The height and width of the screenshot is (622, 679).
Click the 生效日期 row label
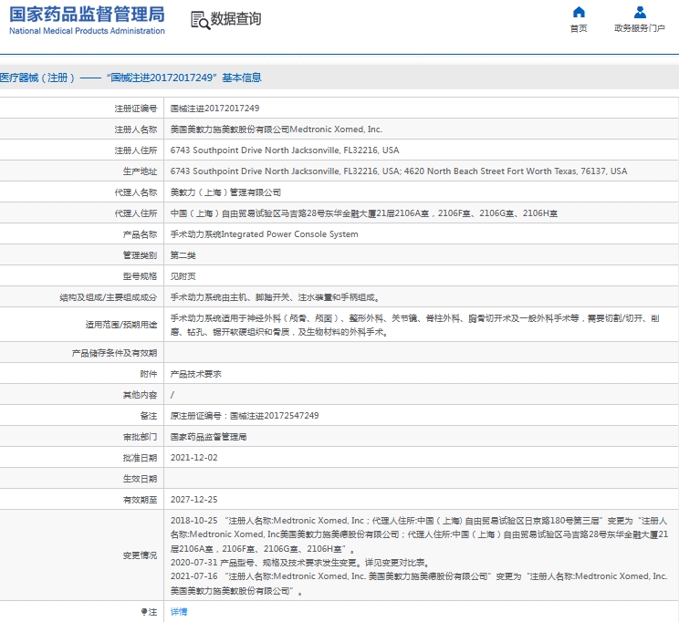click(140, 479)
